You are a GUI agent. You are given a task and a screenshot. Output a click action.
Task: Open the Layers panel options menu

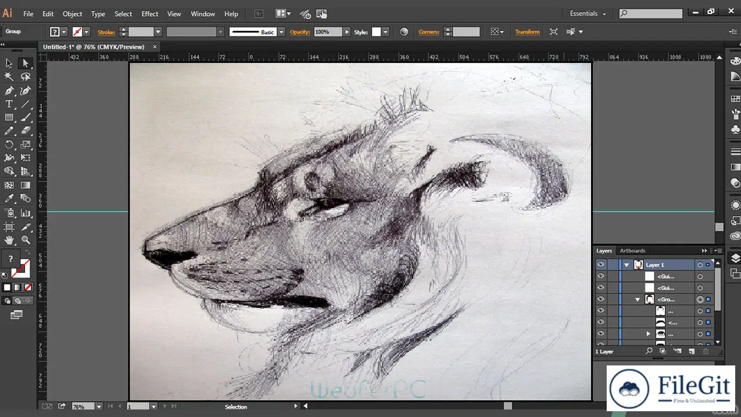(718, 251)
